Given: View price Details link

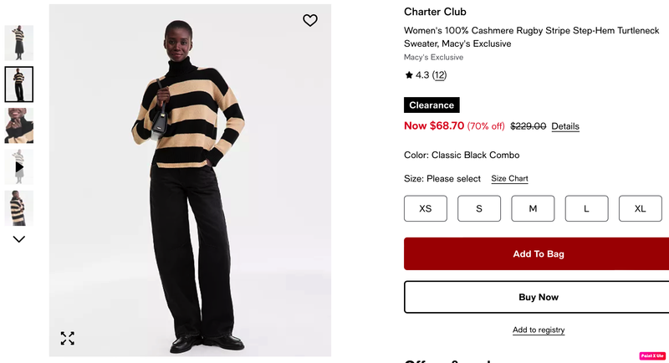Looking at the screenshot, I should [565, 126].
